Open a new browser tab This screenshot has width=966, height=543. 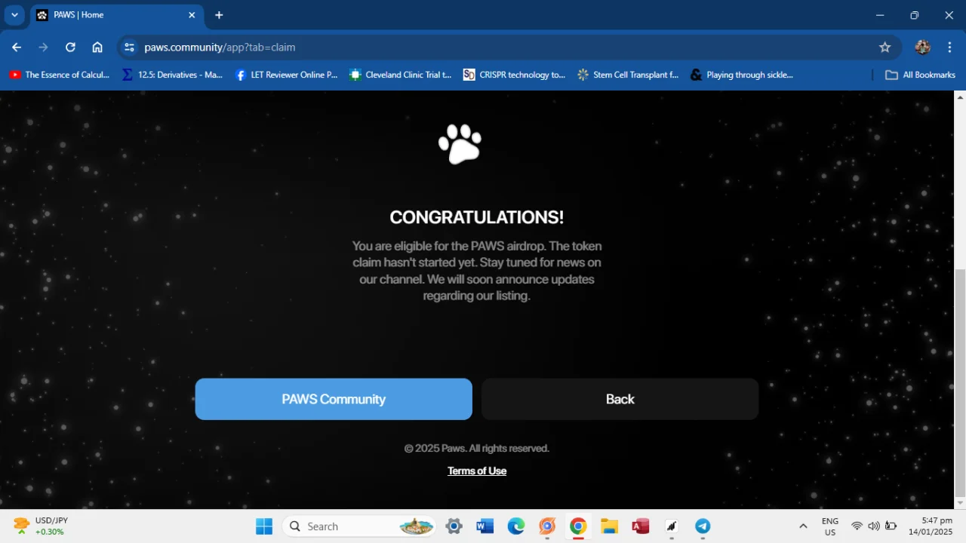coord(219,15)
